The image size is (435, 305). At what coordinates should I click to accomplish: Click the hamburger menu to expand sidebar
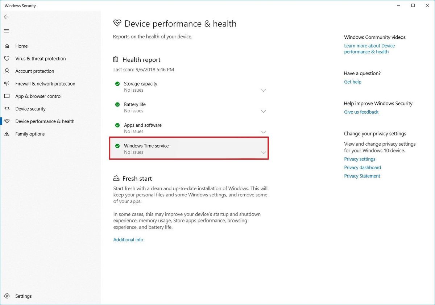tap(7, 31)
